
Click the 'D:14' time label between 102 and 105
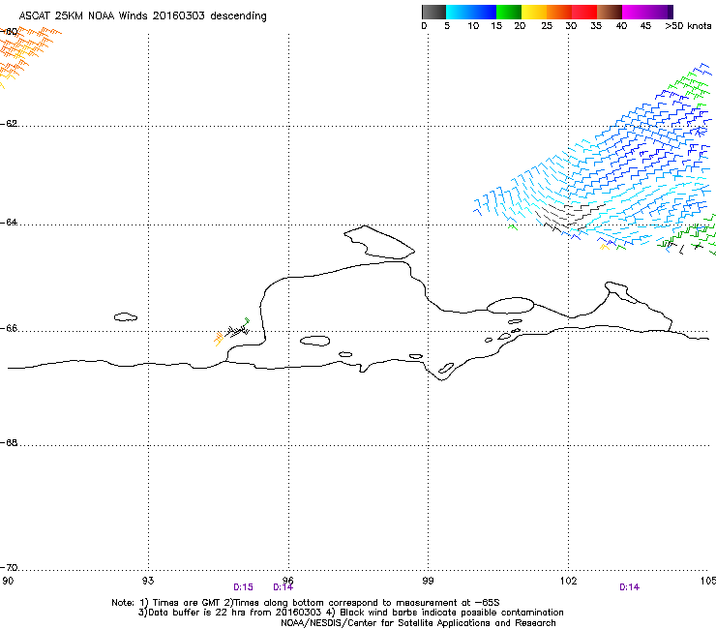629,587
